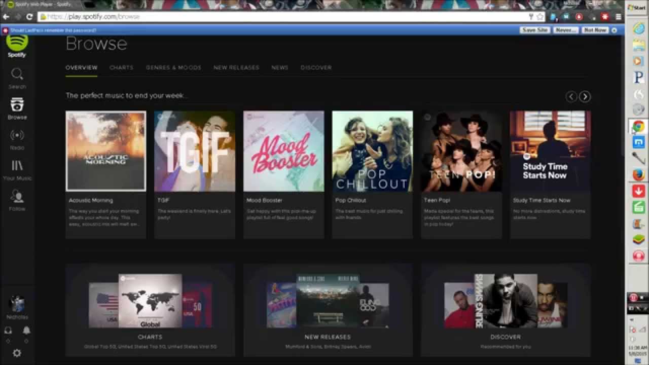
Task: Open the Chrome hamburger menu
Action: click(x=618, y=17)
